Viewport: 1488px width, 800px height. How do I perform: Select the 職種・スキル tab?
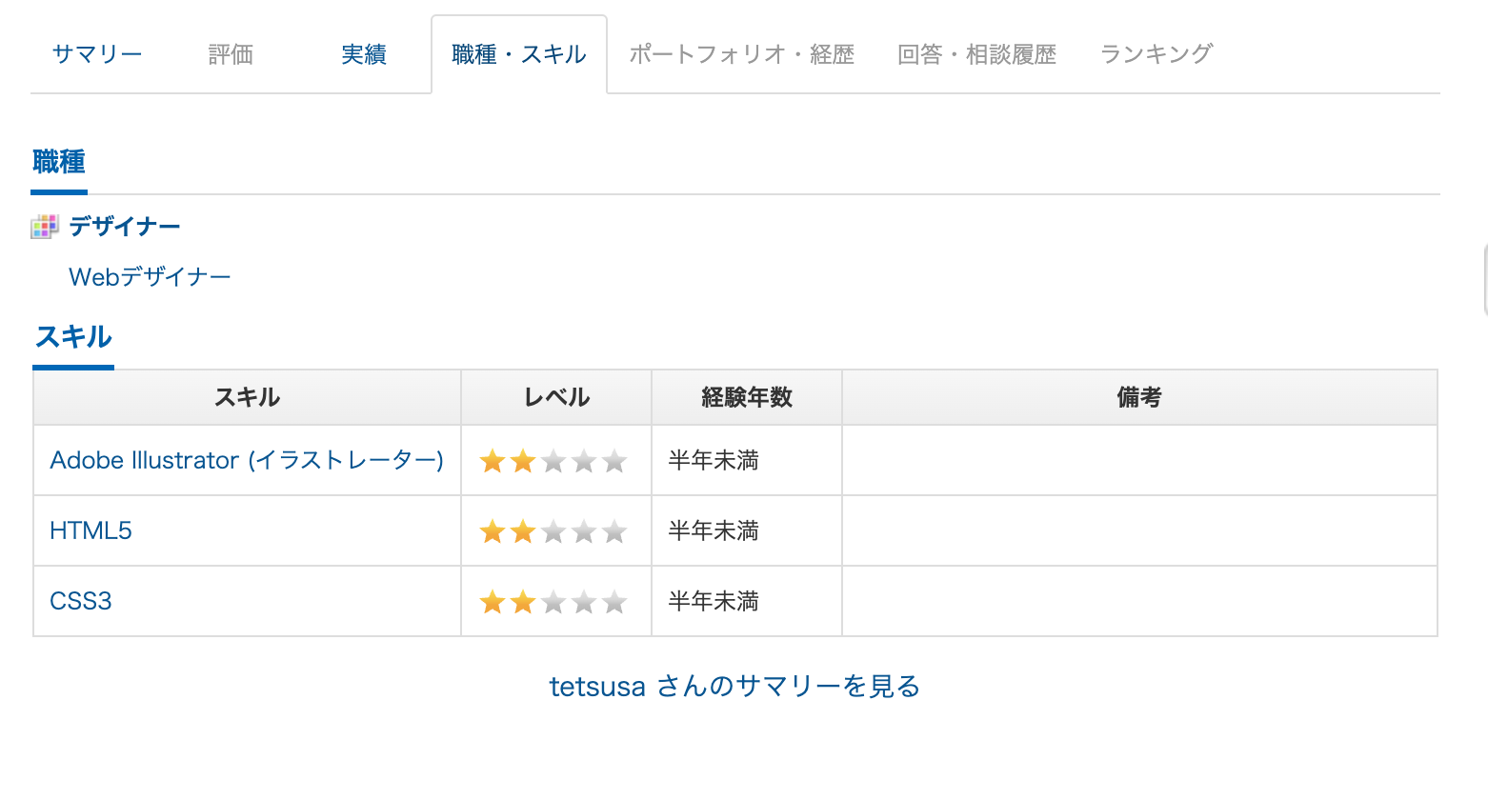tap(519, 54)
